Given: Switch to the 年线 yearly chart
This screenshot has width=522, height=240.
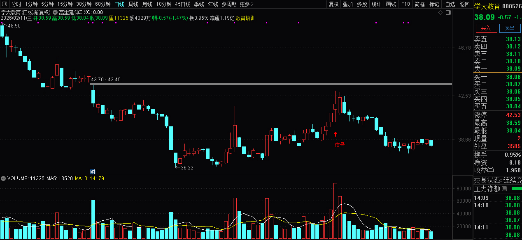Looking at the screenshot, I should (213, 4).
